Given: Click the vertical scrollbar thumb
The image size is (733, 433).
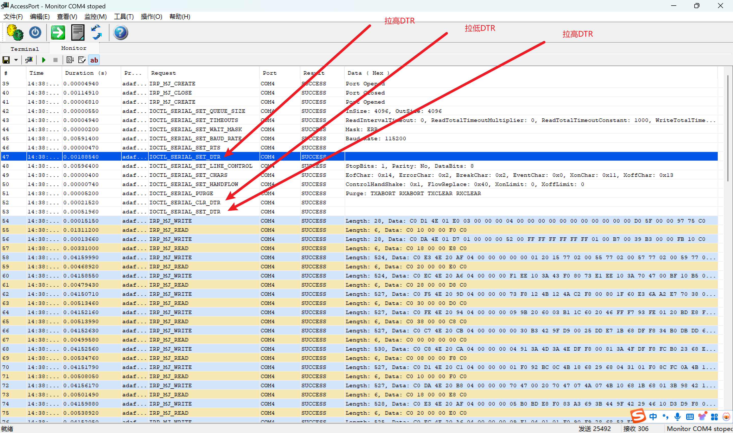Looking at the screenshot, I should click(727, 128).
